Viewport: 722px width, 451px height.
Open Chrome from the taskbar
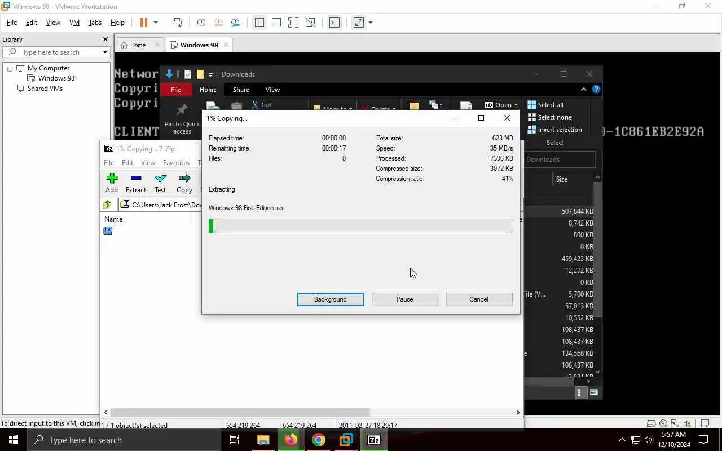point(319,440)
